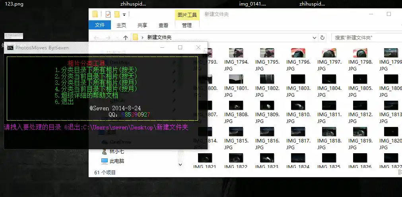Click the Forward navigation arrow in Explorer
The image size is (402, 197).
(108, 38)
